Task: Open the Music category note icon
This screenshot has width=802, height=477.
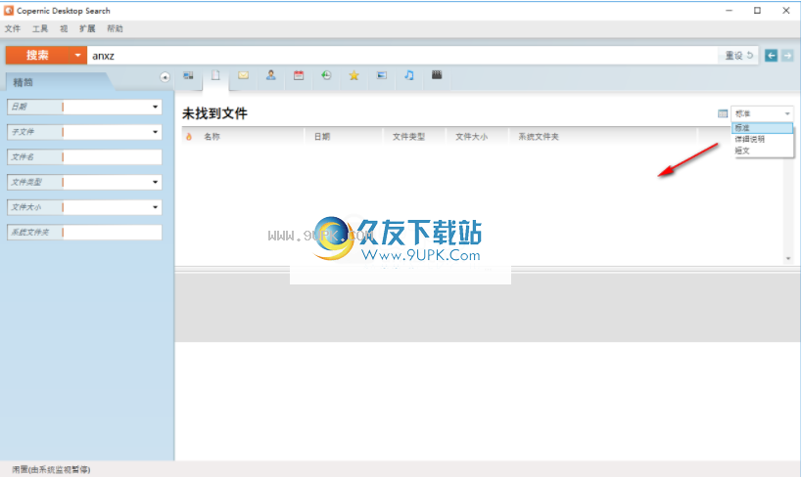Action: 409,75
